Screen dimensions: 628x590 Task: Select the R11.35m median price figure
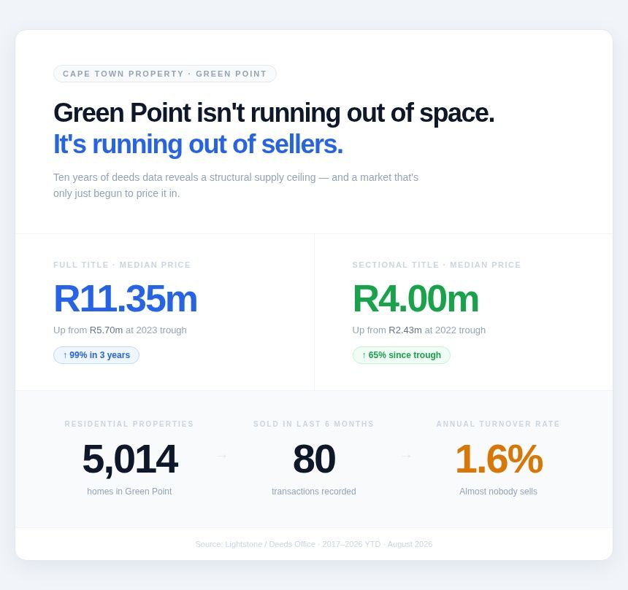tap(126, 298)
